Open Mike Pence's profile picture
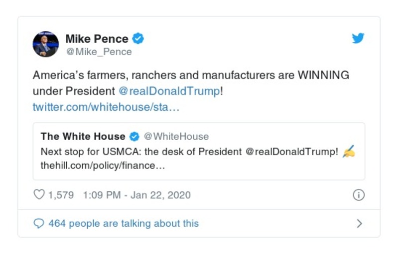The height and width of the screenshot is (255, 398). (46, 44)
